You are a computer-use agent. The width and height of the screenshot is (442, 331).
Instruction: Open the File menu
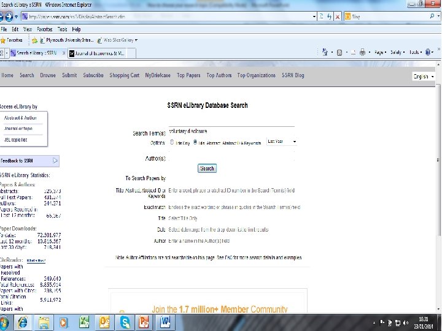(x=4, y=29)
